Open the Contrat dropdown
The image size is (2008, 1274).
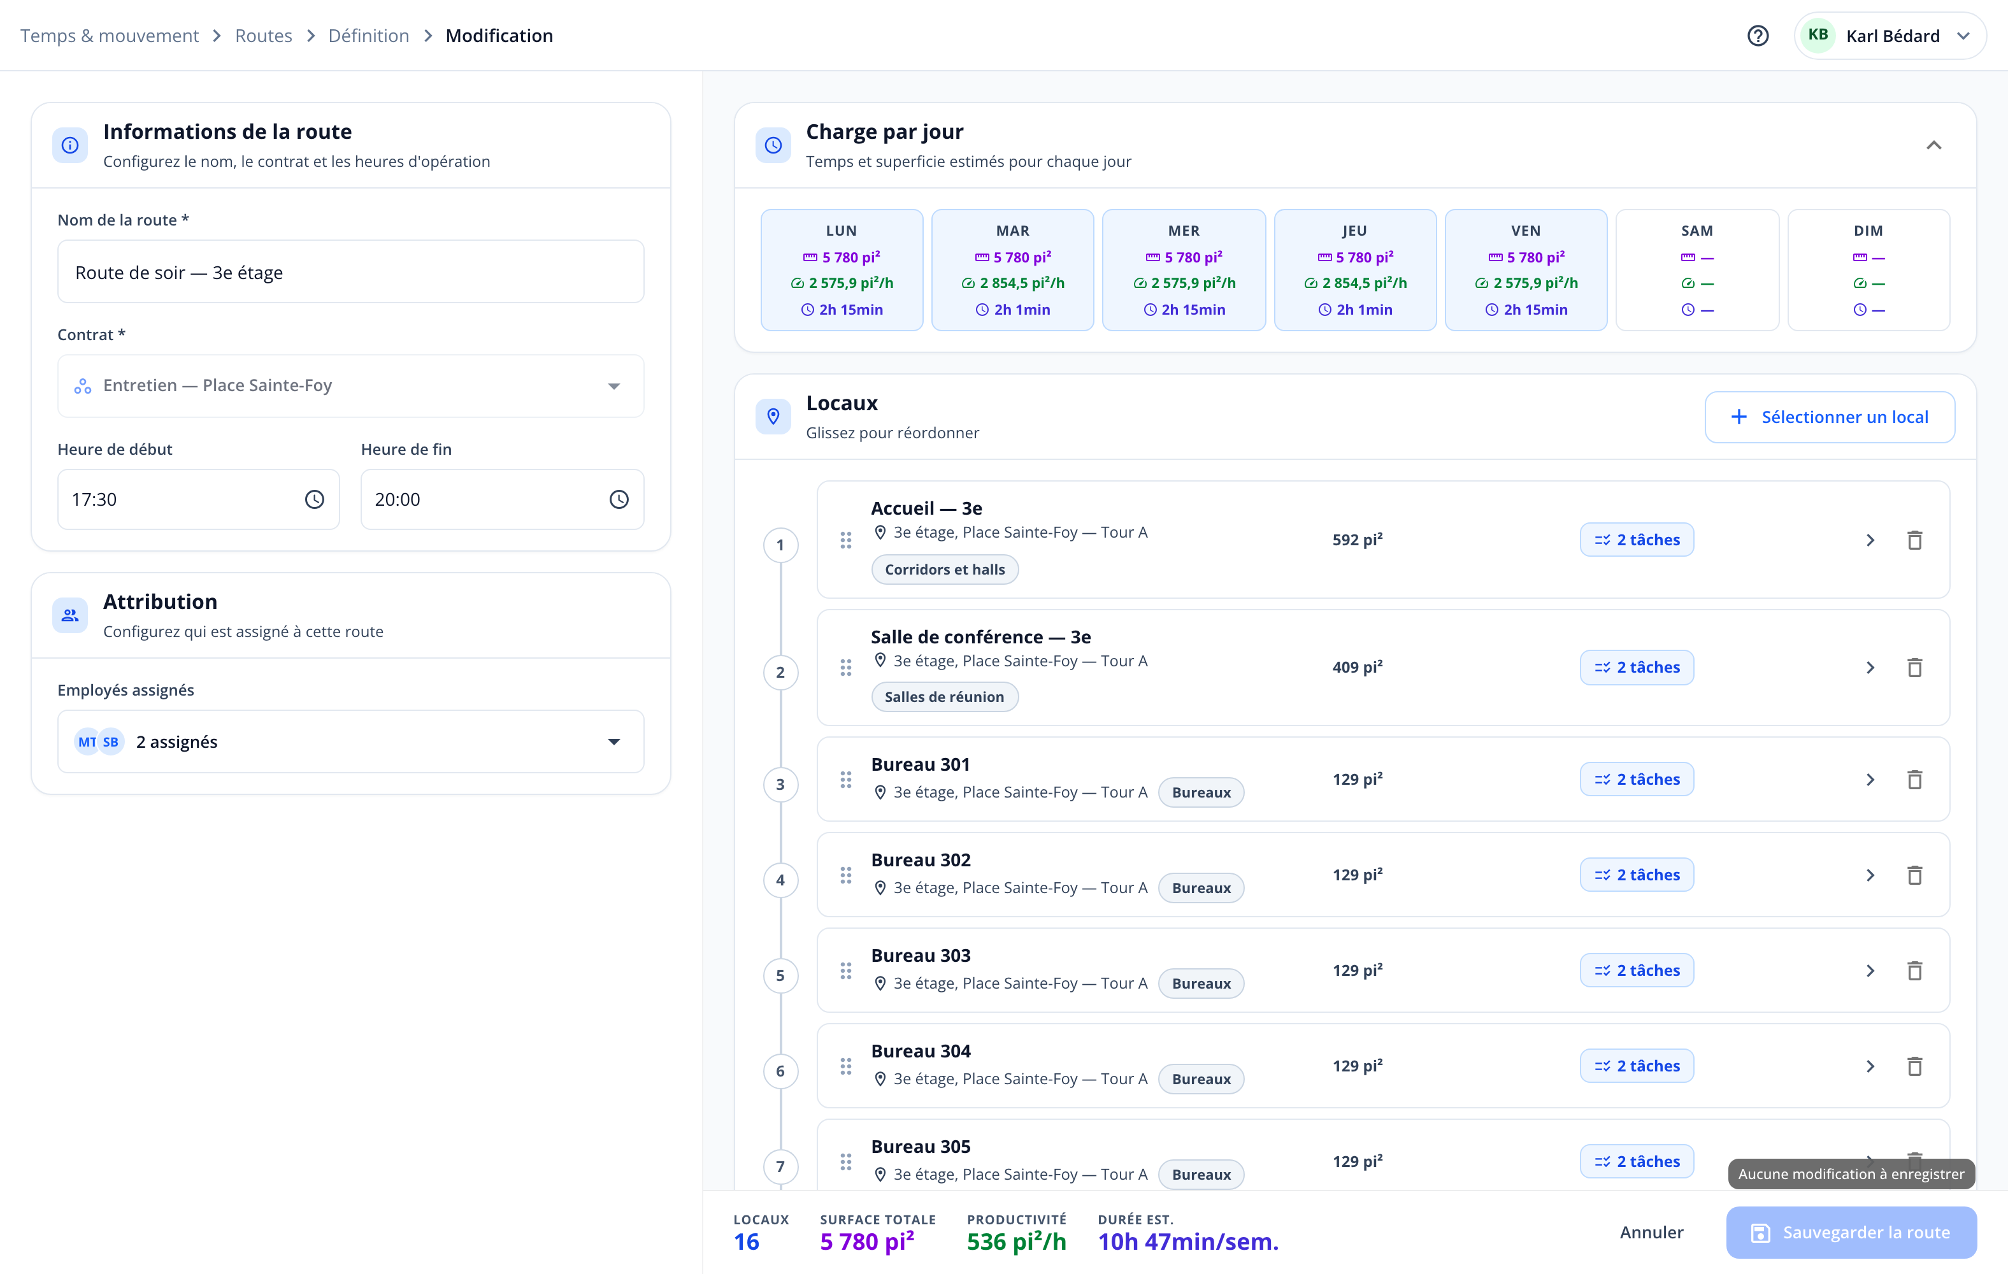[x=350, y=386]
